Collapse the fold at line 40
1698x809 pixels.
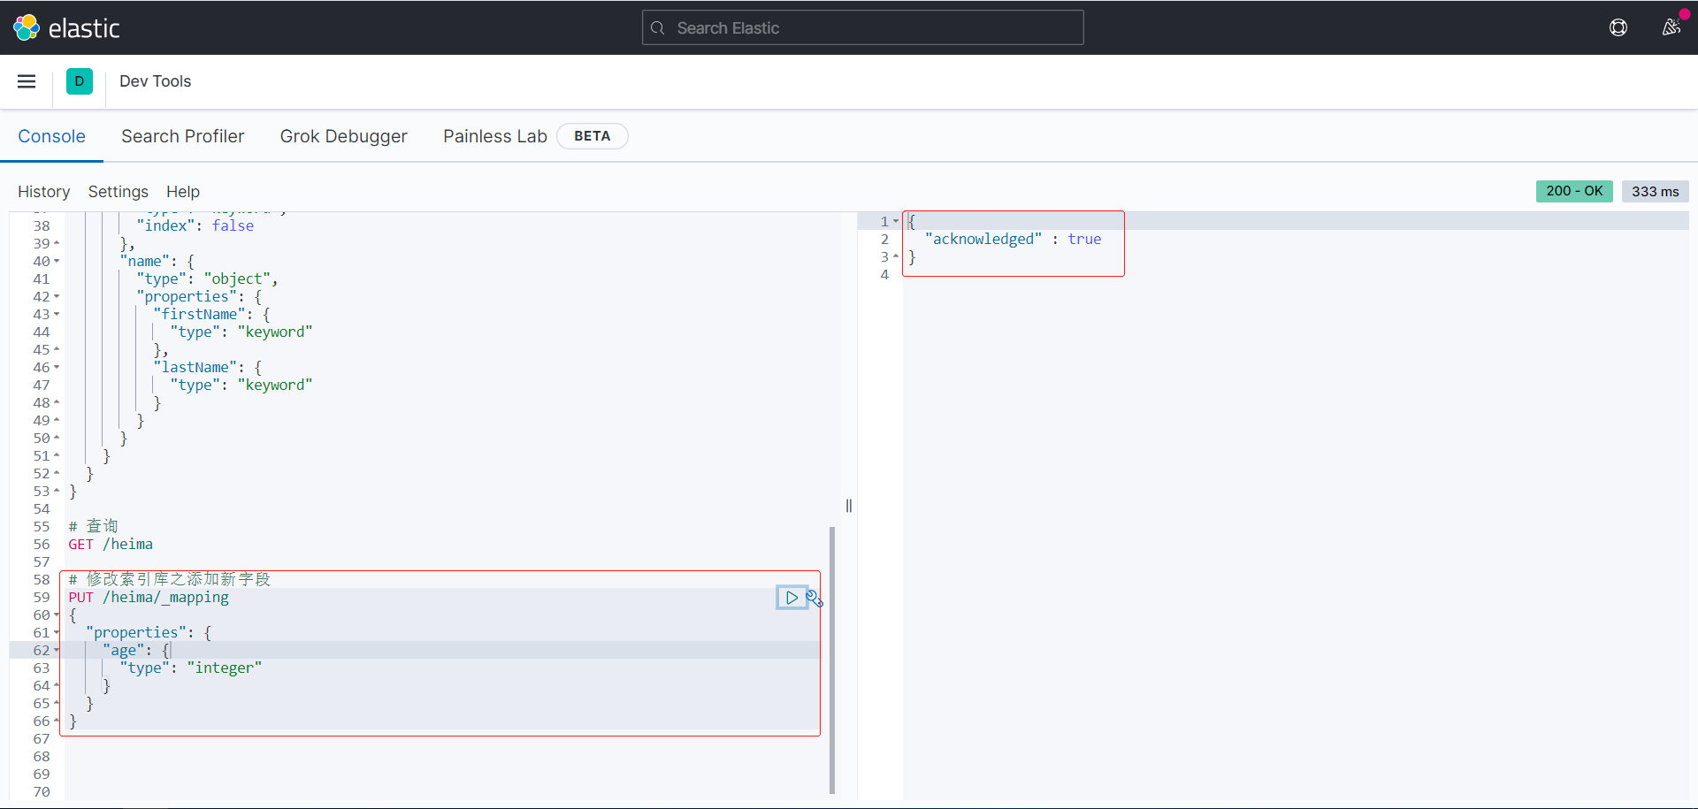point(57,261)
